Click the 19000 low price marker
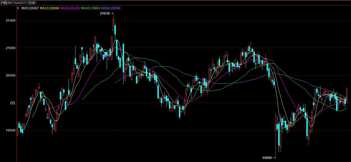This screenshot has height=162, width=351. point(269,158)
